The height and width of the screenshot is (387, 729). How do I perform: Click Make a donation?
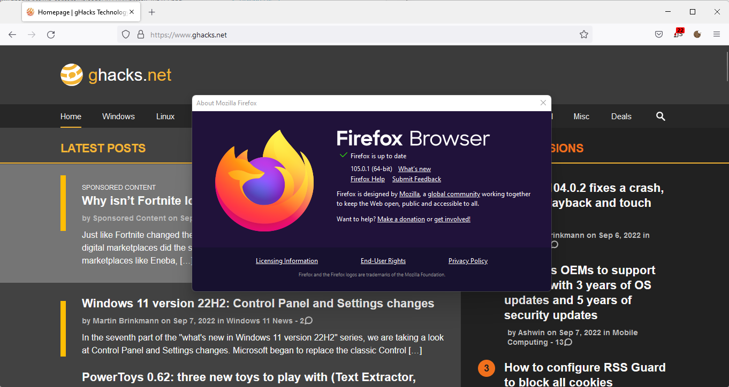401,219
